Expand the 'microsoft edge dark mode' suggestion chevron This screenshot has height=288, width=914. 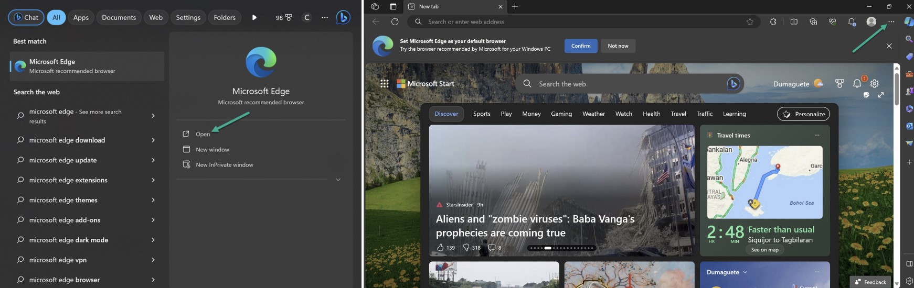click(153, 240)
